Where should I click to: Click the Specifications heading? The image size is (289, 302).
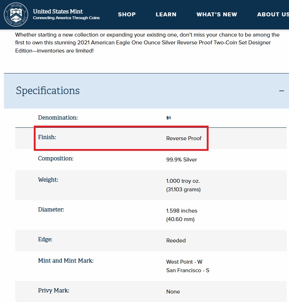(x=48, y=90)
